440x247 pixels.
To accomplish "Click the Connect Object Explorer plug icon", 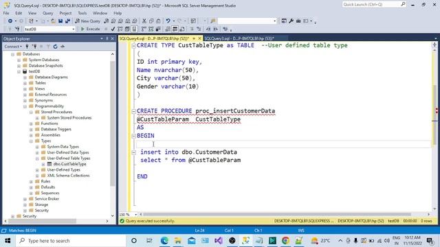I will pyautogui.click(x=27, y=47).
